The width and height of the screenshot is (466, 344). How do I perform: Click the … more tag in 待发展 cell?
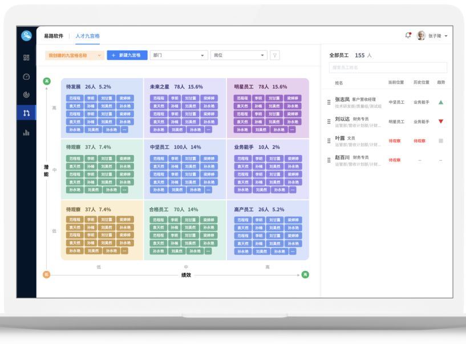pos(124,129)
